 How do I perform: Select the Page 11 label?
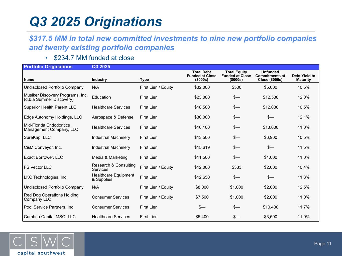323,244
